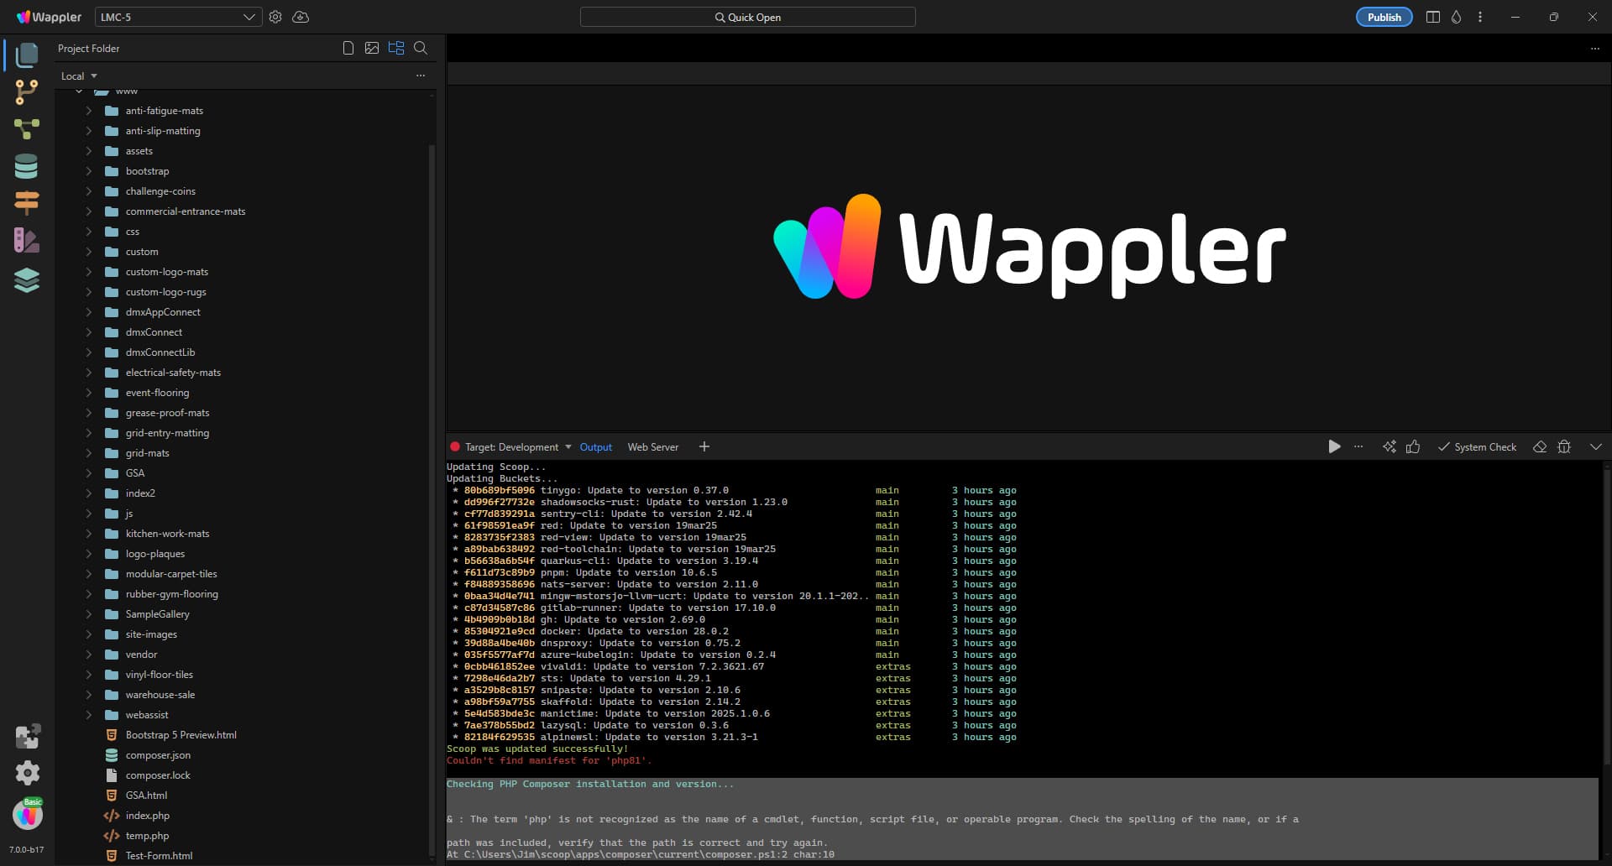
Task: Click the thumbs-up icon in terminal toolbar
Action: [x=1413, y=447]
